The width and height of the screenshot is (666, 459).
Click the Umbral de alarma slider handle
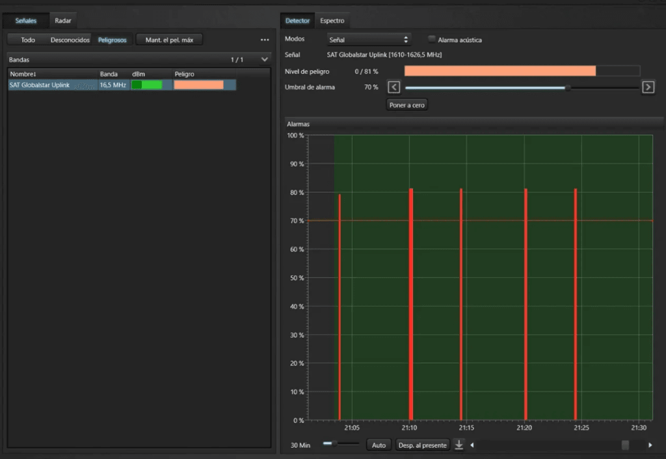point(568,87)
